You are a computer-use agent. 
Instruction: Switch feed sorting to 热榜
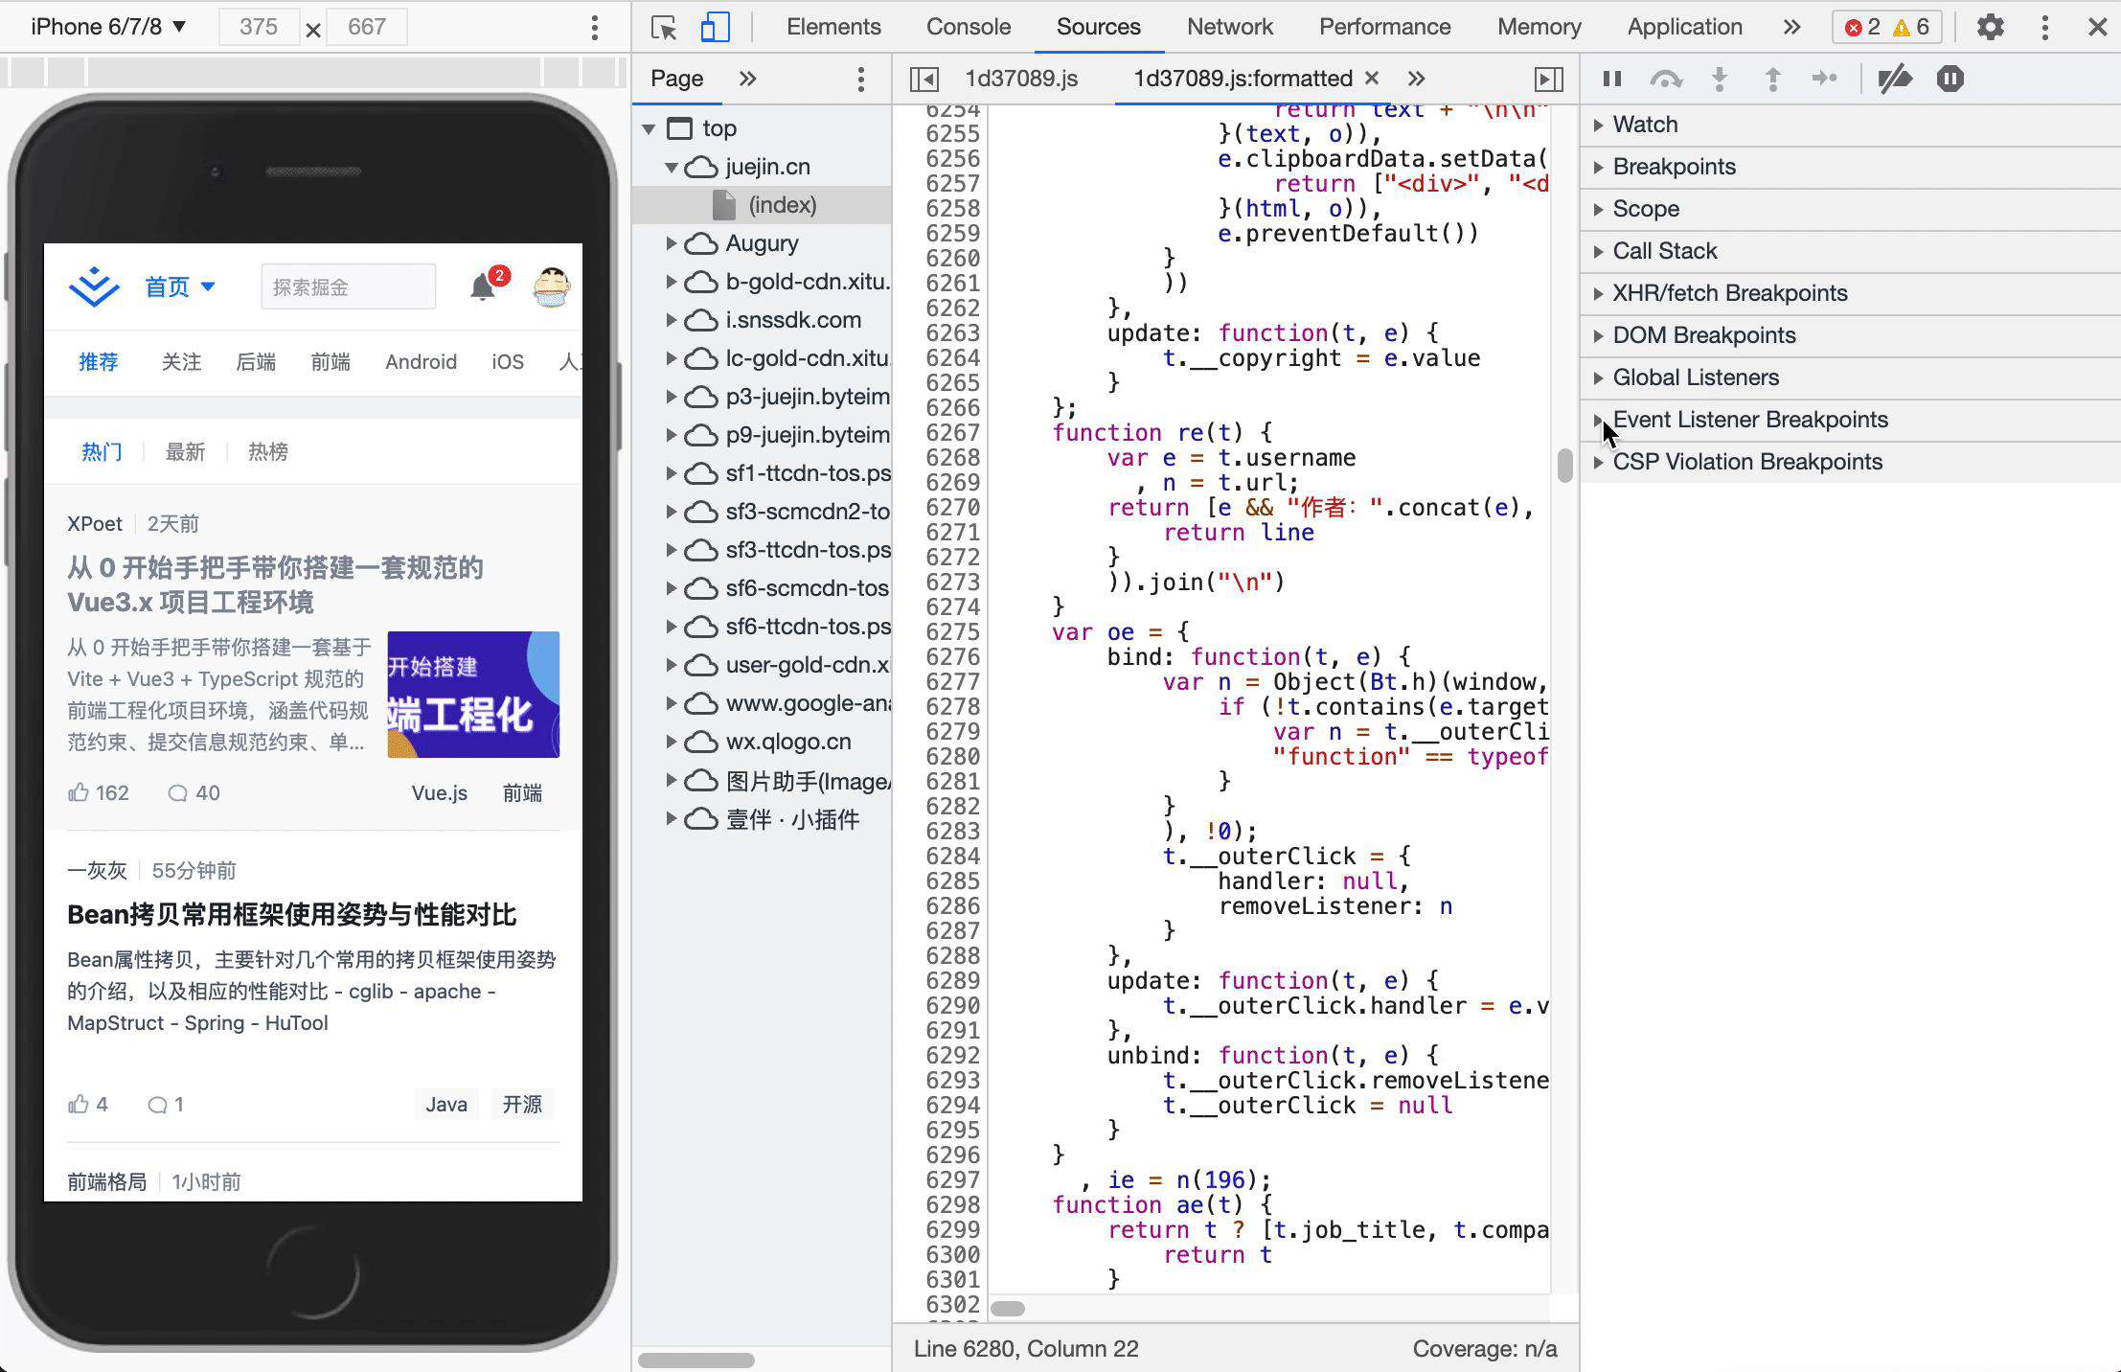tap(267, 452)
